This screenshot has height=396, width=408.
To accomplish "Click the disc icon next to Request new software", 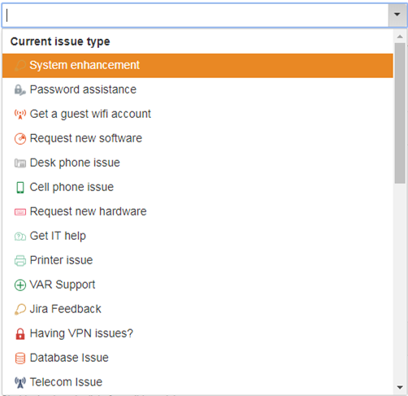I will tap(20, 138).
